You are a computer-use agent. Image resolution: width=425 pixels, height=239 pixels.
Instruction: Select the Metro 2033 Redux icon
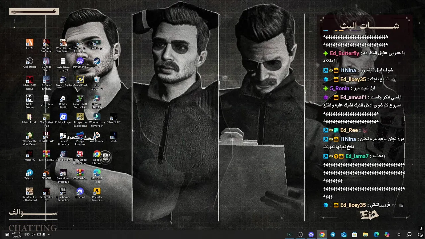pos(30,83)
